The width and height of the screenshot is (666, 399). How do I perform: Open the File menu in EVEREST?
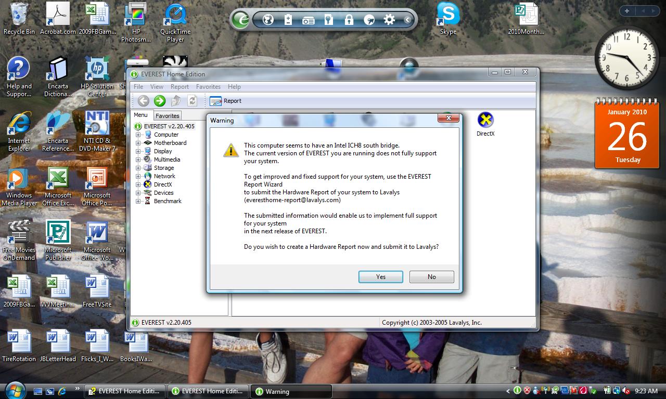[138, 87]
